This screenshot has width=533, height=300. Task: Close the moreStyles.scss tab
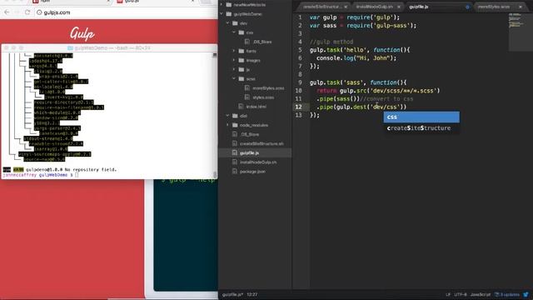tap(520, 7)
